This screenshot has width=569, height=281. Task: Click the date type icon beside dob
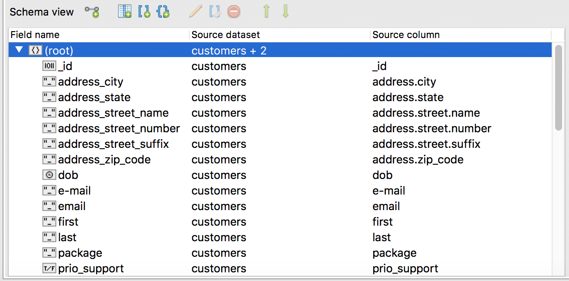click(49, 175)
